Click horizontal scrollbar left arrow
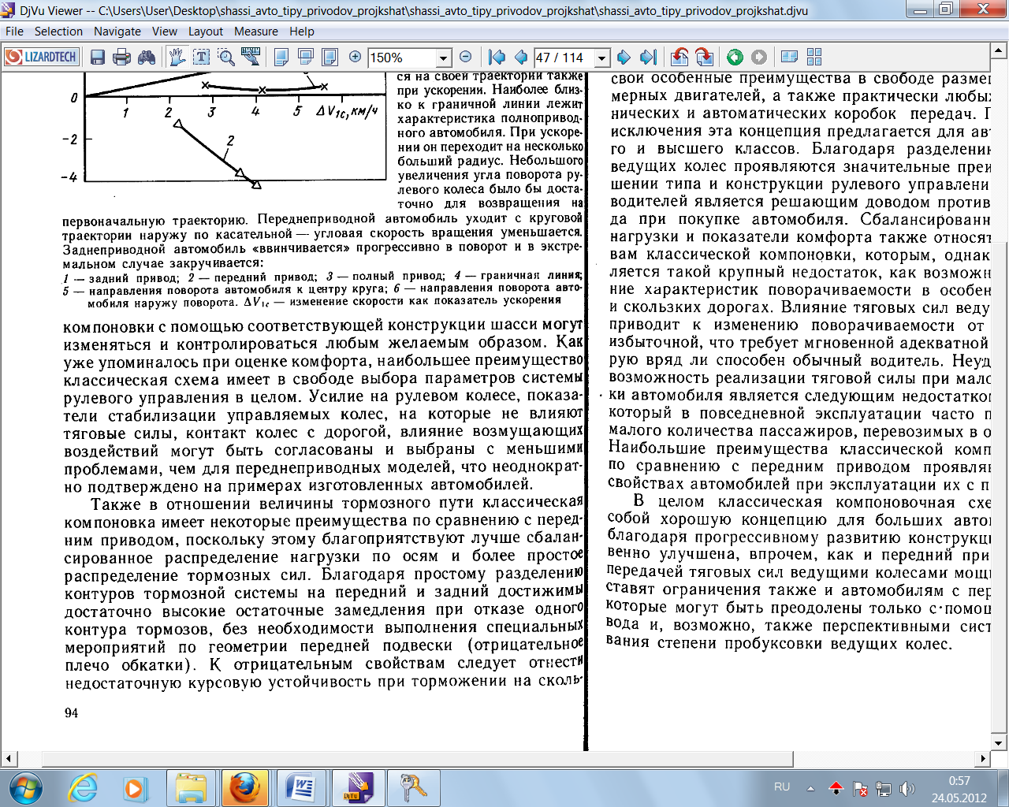This screenshot has height=807, width=1009. point(9,759)
